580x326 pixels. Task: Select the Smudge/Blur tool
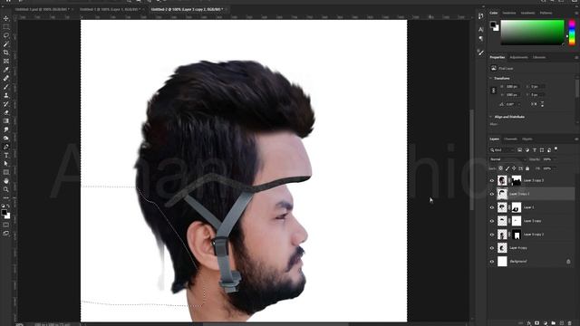pos(6,129)
